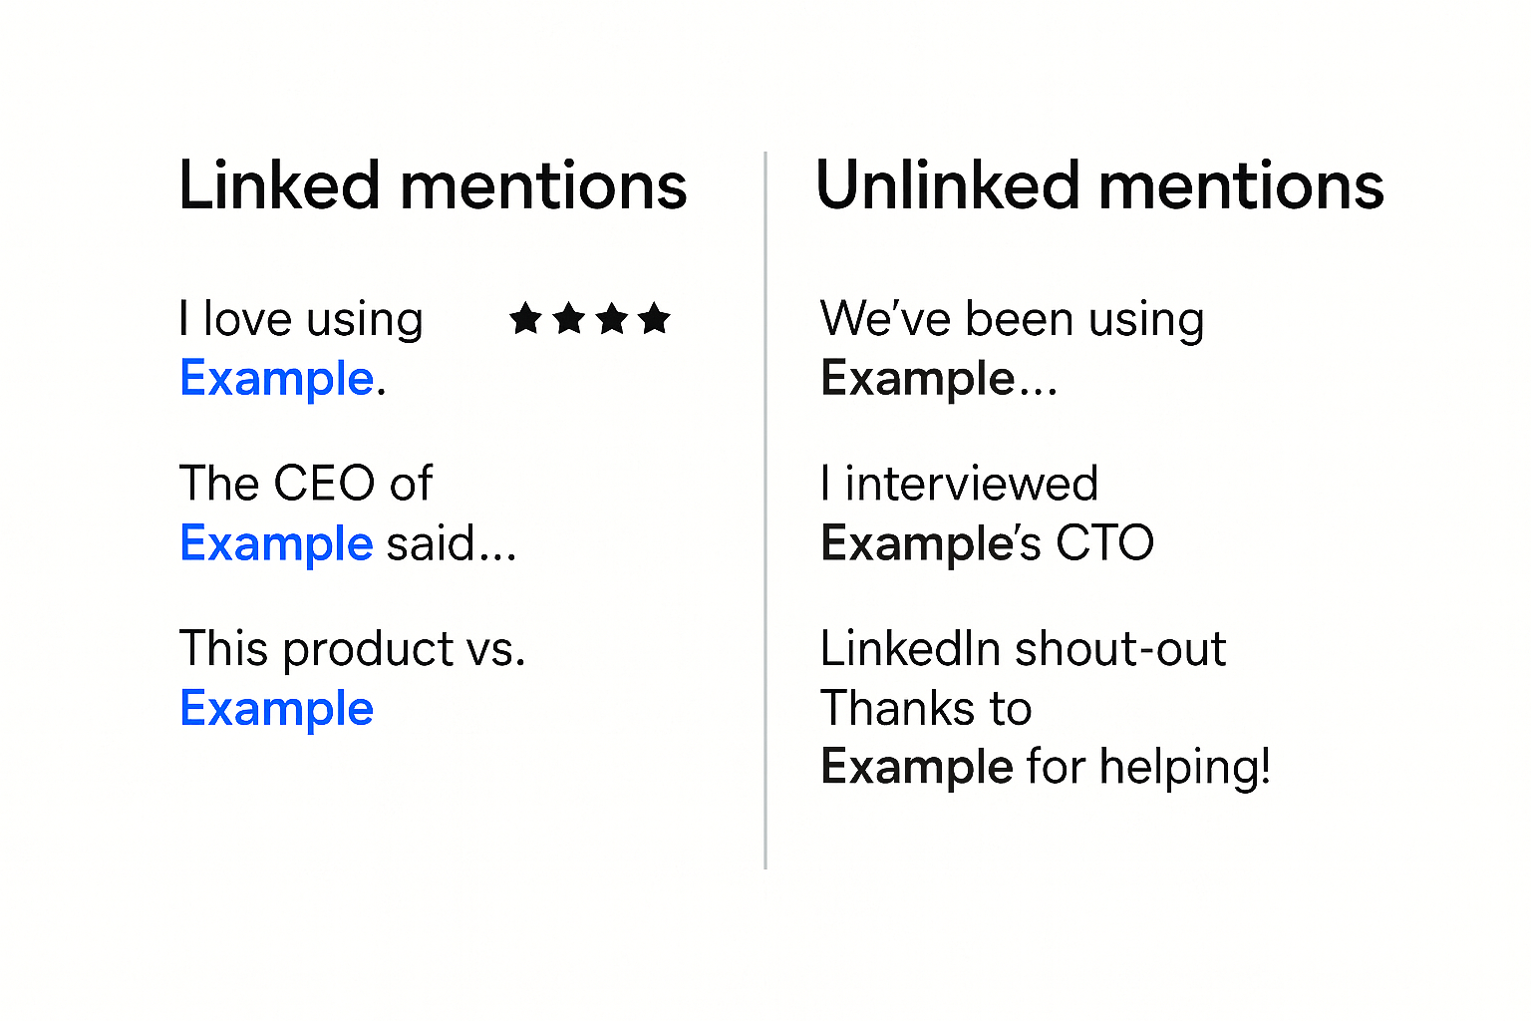This screenshot has width=1531, height=1021.
Task: Click bold Example in "Example for helping!"
Action: (x=917, y=768)
